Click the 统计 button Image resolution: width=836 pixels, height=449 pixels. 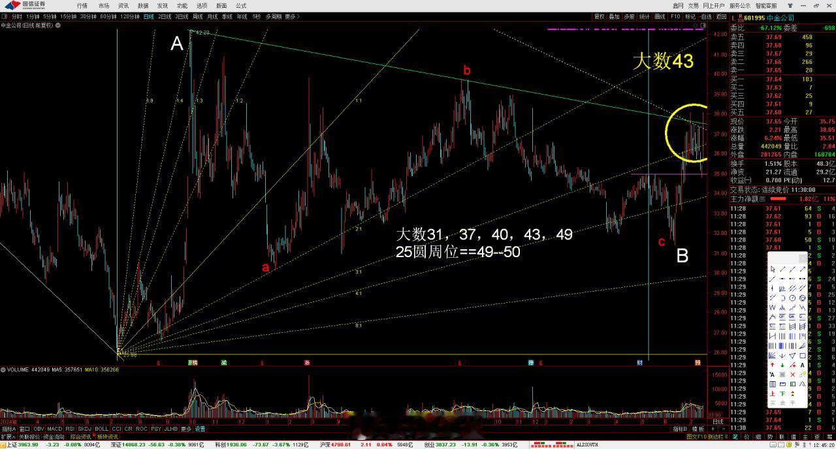pos(645,17)
